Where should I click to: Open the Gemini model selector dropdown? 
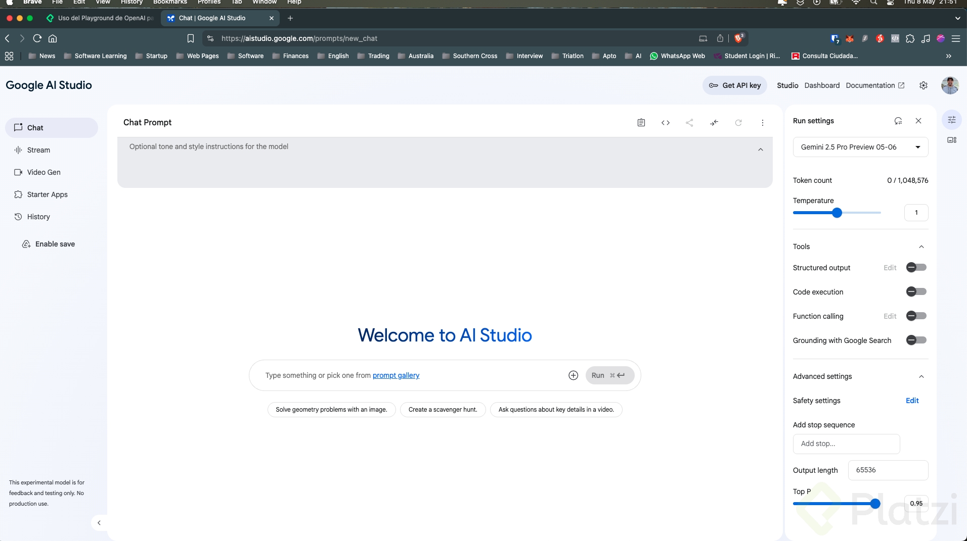point(860,147)
